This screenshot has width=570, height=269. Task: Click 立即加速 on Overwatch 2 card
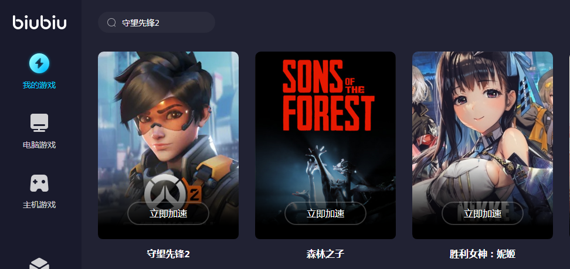(168, 213)
